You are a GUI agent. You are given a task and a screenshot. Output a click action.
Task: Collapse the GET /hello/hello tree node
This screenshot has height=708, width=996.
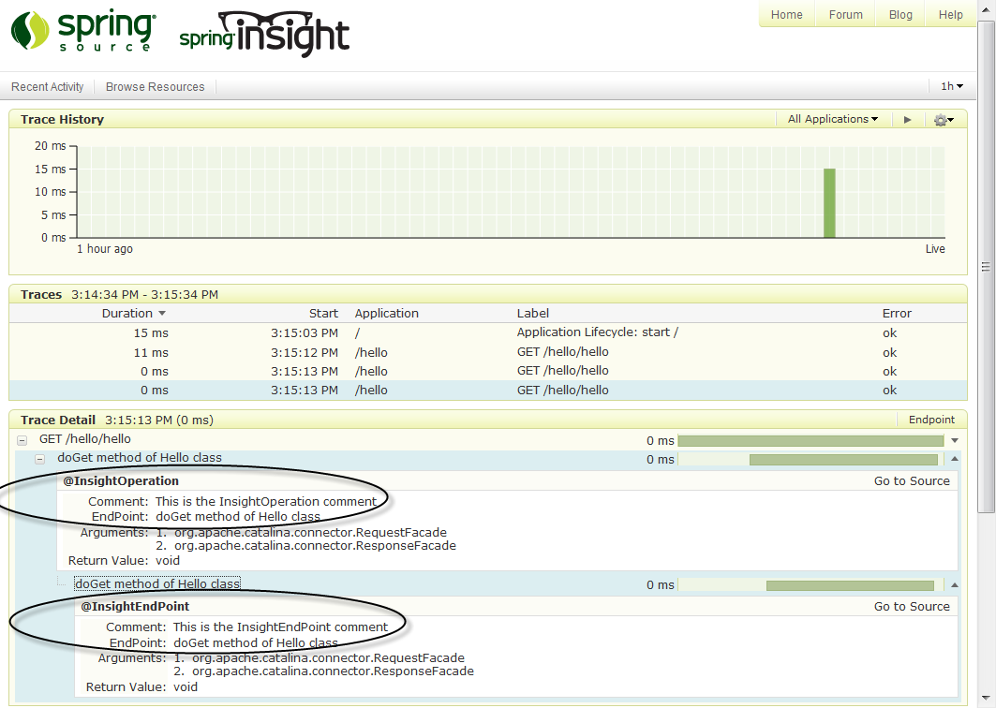tap(22, 439)
